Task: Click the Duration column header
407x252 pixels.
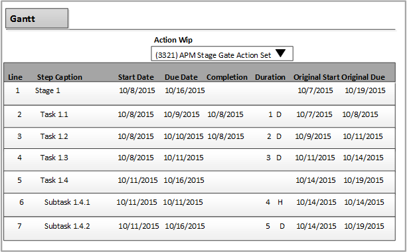Action: [x=270, y=77]
